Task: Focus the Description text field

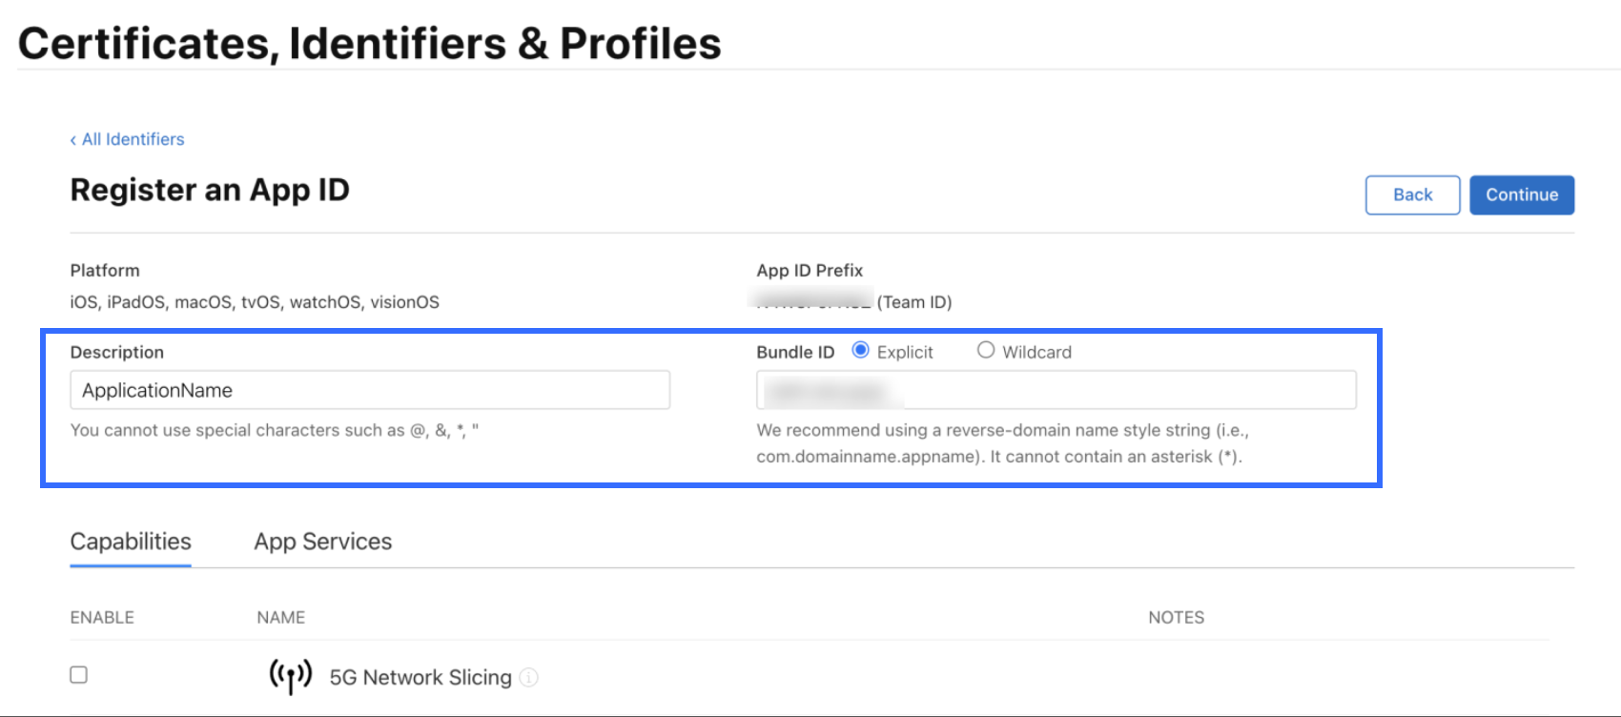Action: 370,390
